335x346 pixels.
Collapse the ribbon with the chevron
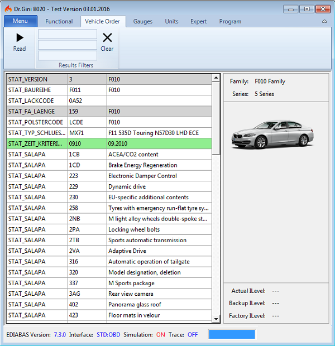pyautogui.click(x=324, y=22)
